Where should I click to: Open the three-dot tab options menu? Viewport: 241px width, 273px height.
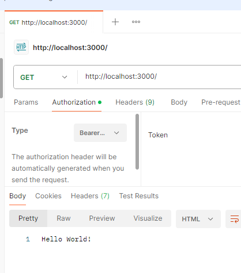[136, 22]
